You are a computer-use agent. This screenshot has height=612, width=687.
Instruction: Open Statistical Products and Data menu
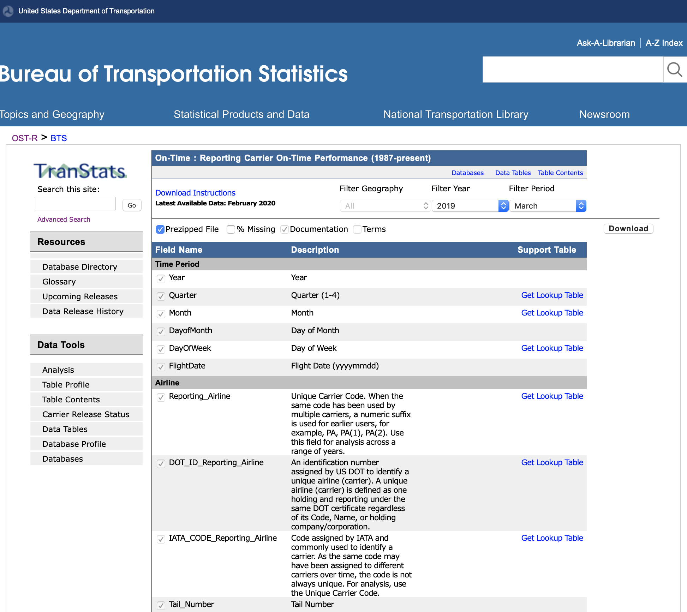point(241,114)
